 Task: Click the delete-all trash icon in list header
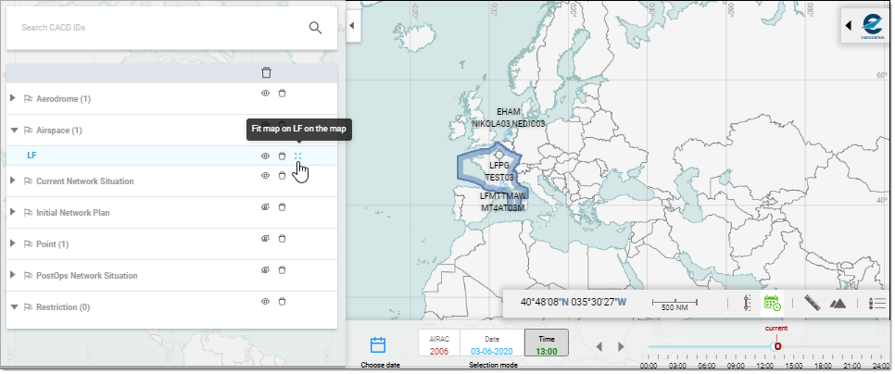pos(266,72)
